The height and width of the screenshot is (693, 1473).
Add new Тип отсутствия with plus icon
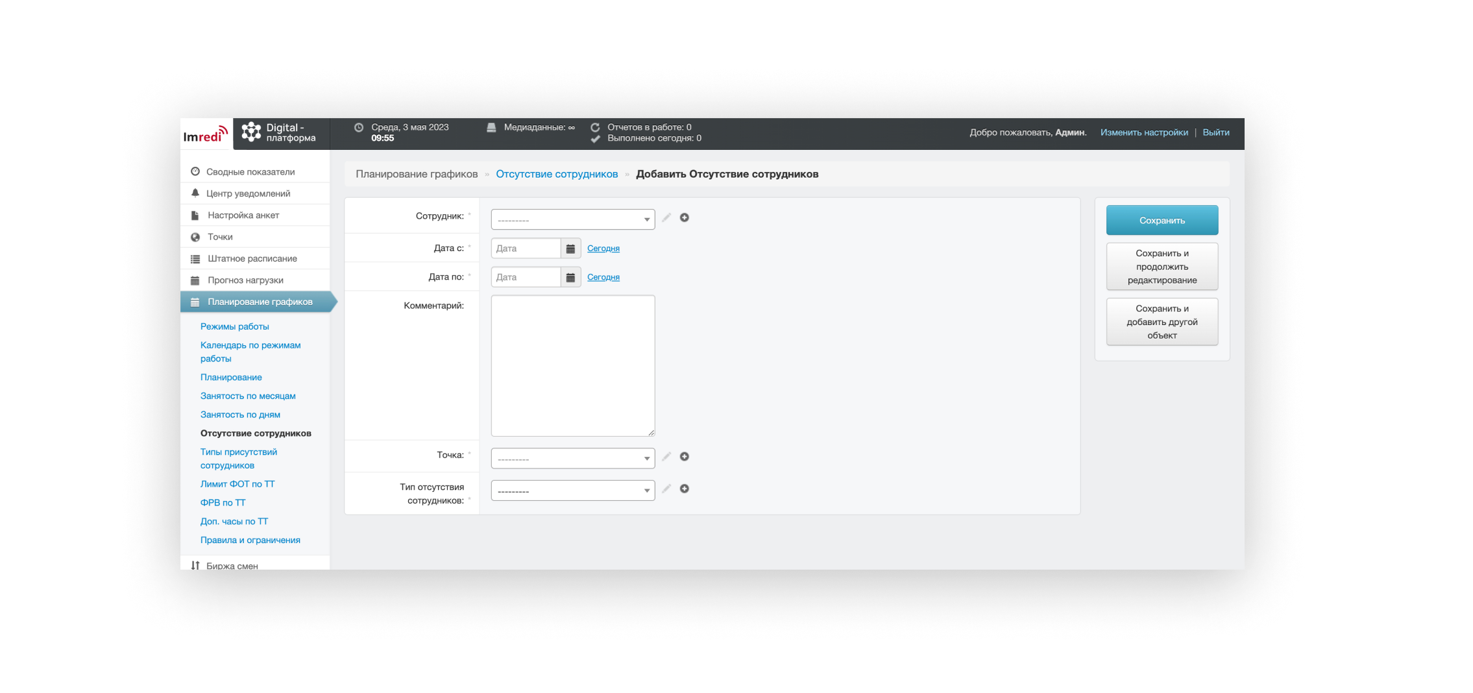coord(685,489)
